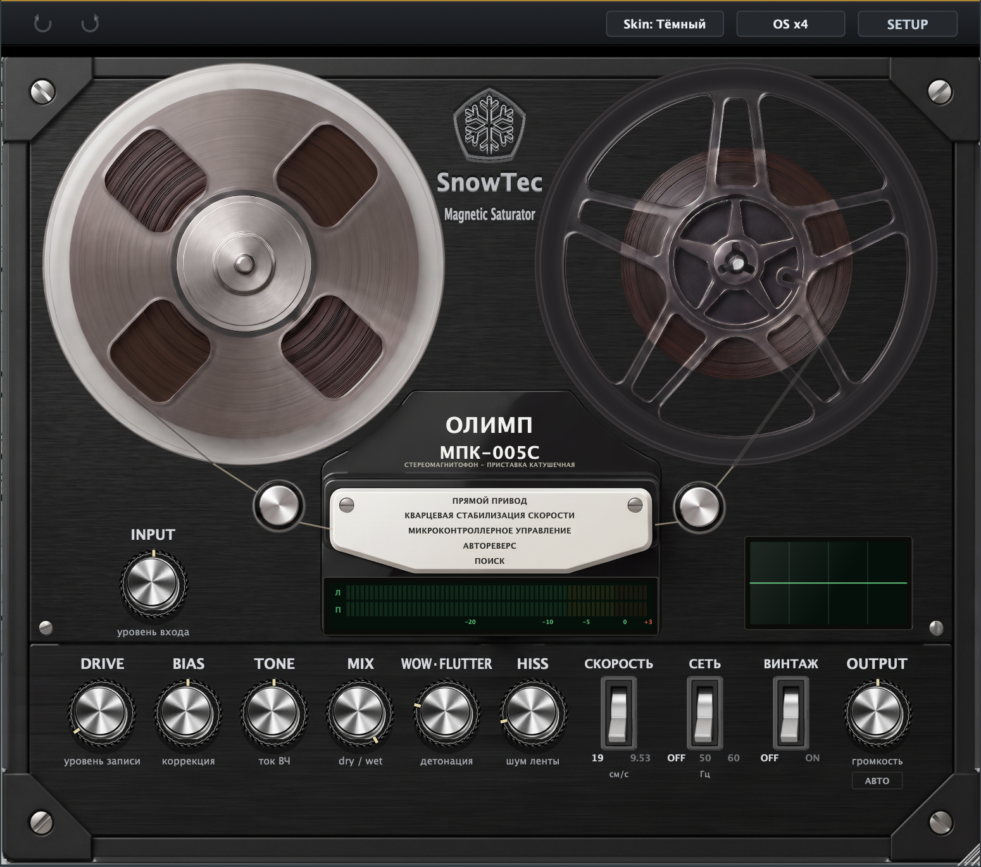Click the HISS knob
Viewport: 981px width, 867px height.
532,713
